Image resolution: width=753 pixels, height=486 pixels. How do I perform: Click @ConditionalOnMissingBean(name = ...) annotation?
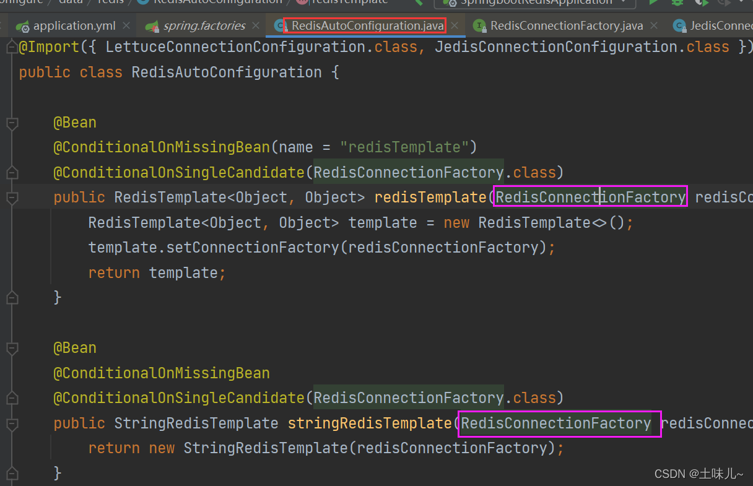click(x=265, y=147)
